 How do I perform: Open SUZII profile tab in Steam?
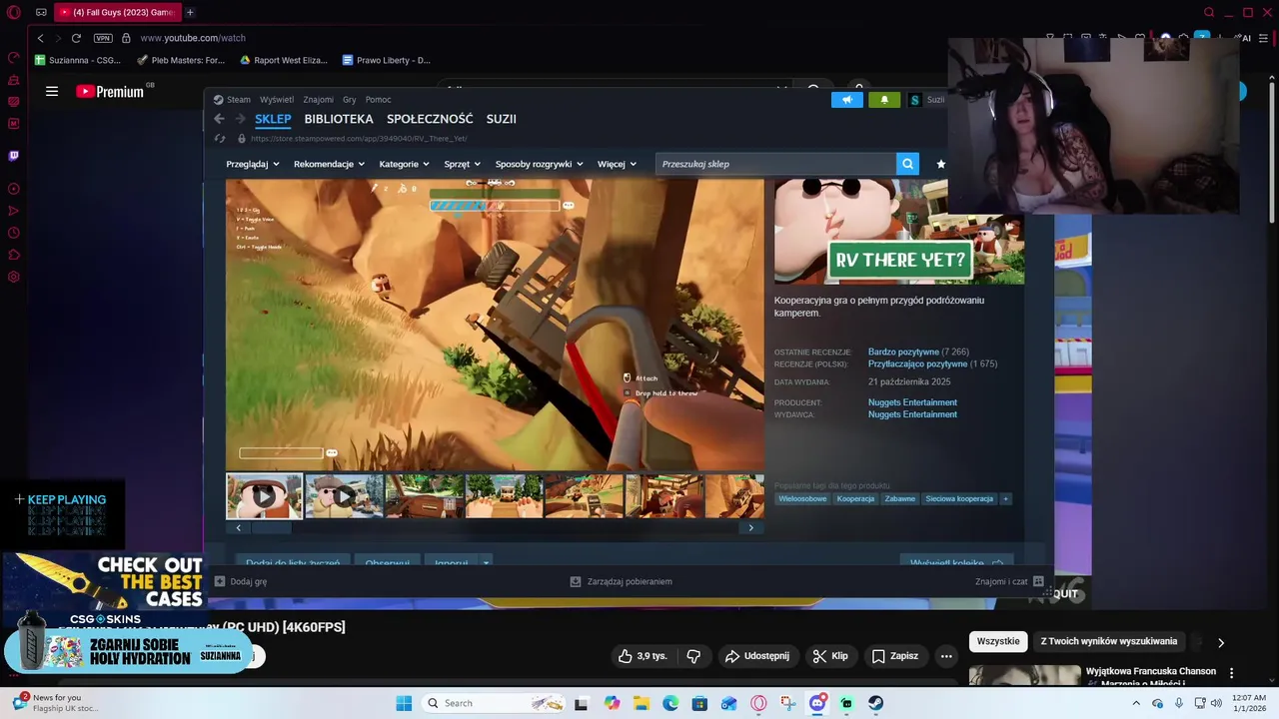(502, 119)
